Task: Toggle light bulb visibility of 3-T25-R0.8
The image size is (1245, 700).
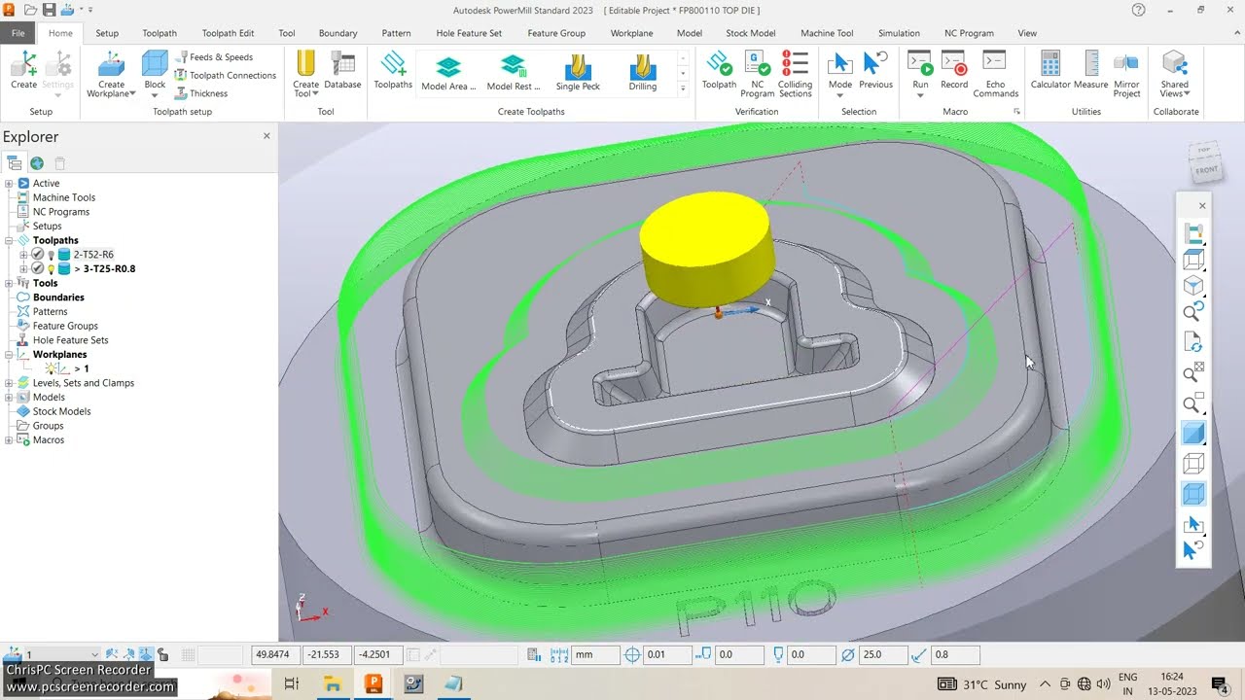Action: point(51,268)
